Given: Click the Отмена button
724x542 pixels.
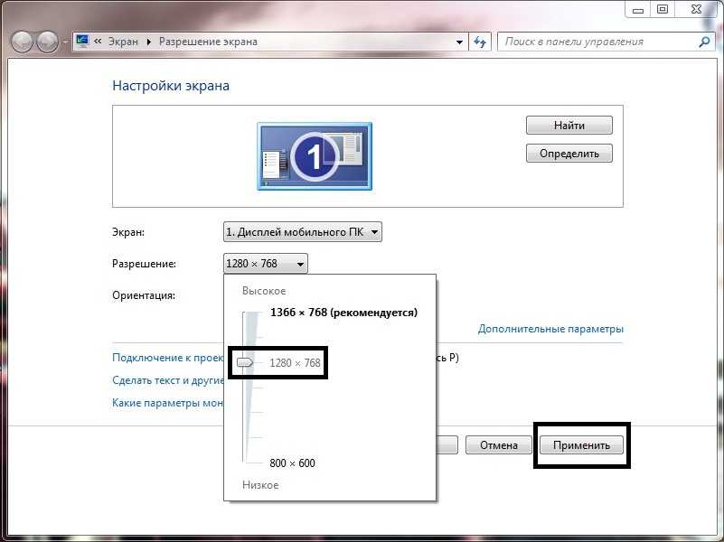Looking at the screenshot, I should coord(499,445).
